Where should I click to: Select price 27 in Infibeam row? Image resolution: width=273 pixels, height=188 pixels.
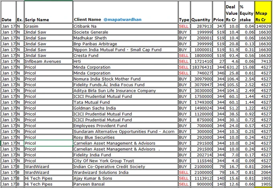pos(219,61)
